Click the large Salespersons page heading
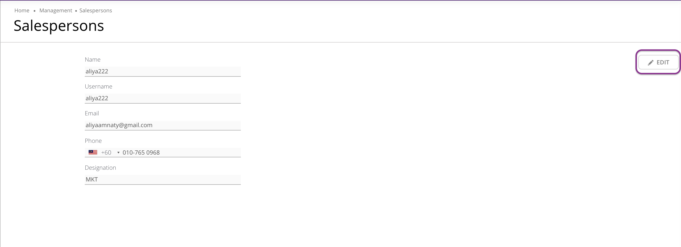The height and width of the screenshot is (247, 681). pos(59,26)
